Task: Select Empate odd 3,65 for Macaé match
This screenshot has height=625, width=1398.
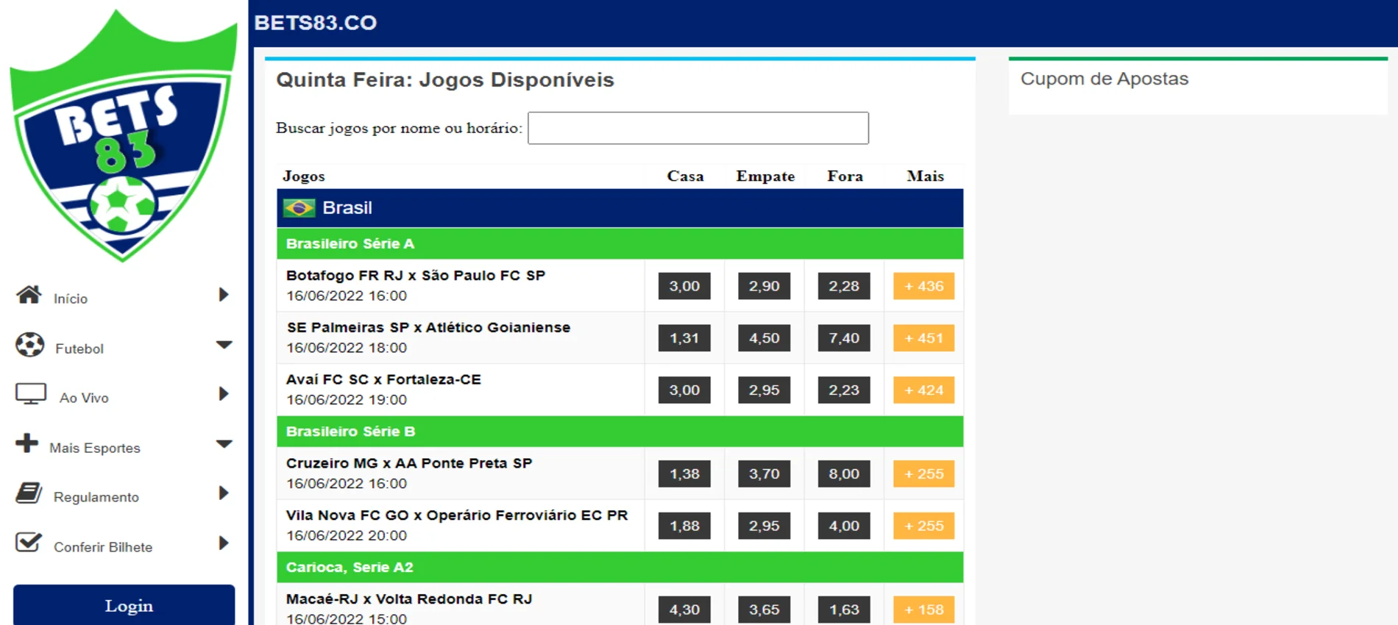Action: [764, 610]
